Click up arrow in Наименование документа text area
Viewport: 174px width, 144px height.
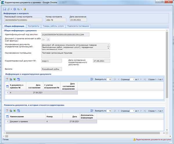108,45
